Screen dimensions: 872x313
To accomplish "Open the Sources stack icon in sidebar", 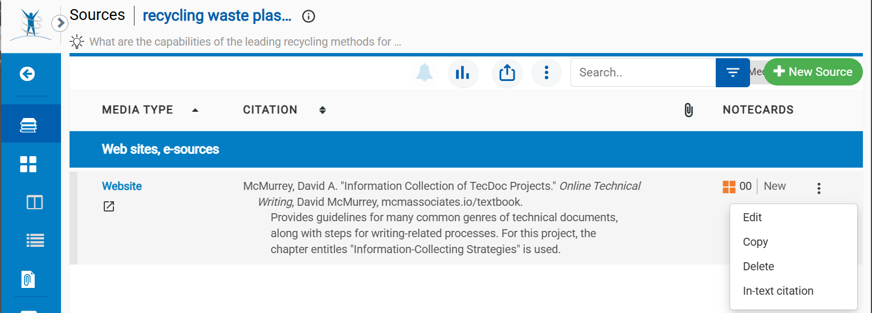I will (28, 125).
